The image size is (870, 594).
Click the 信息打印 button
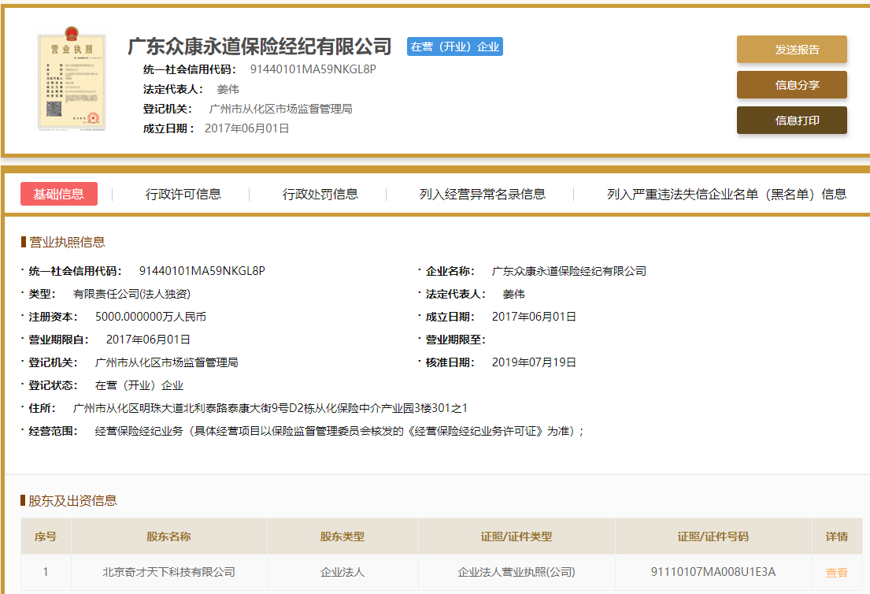pyautogui.click(x=792, y=121)
